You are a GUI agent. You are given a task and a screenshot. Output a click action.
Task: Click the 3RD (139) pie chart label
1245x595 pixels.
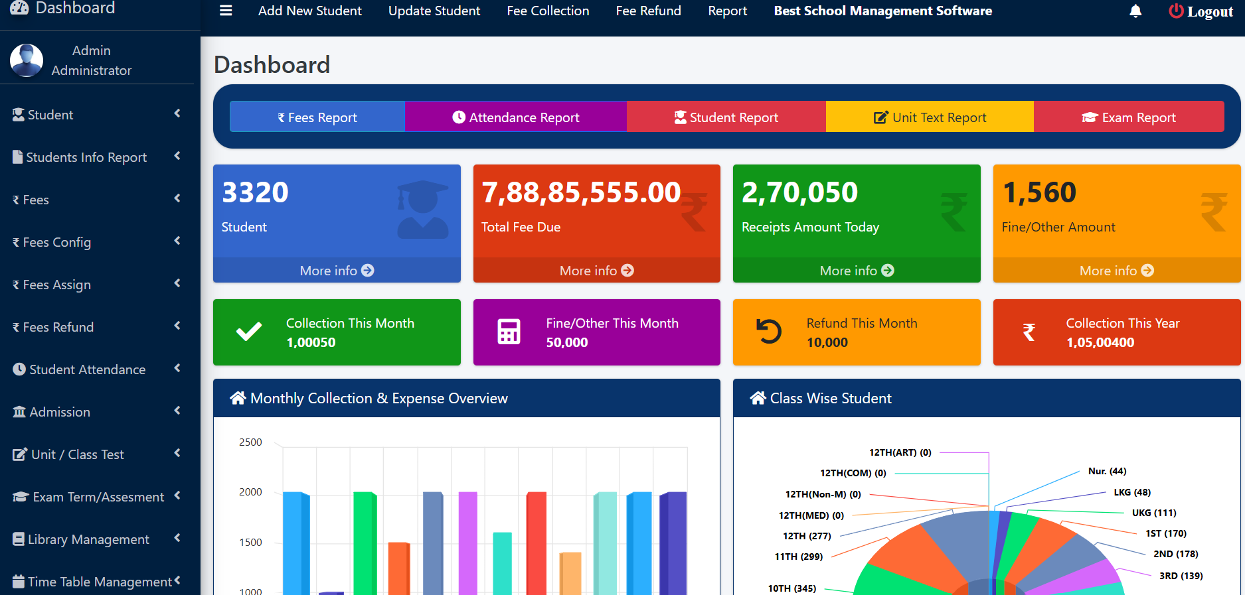click(x=1181, y=576)
